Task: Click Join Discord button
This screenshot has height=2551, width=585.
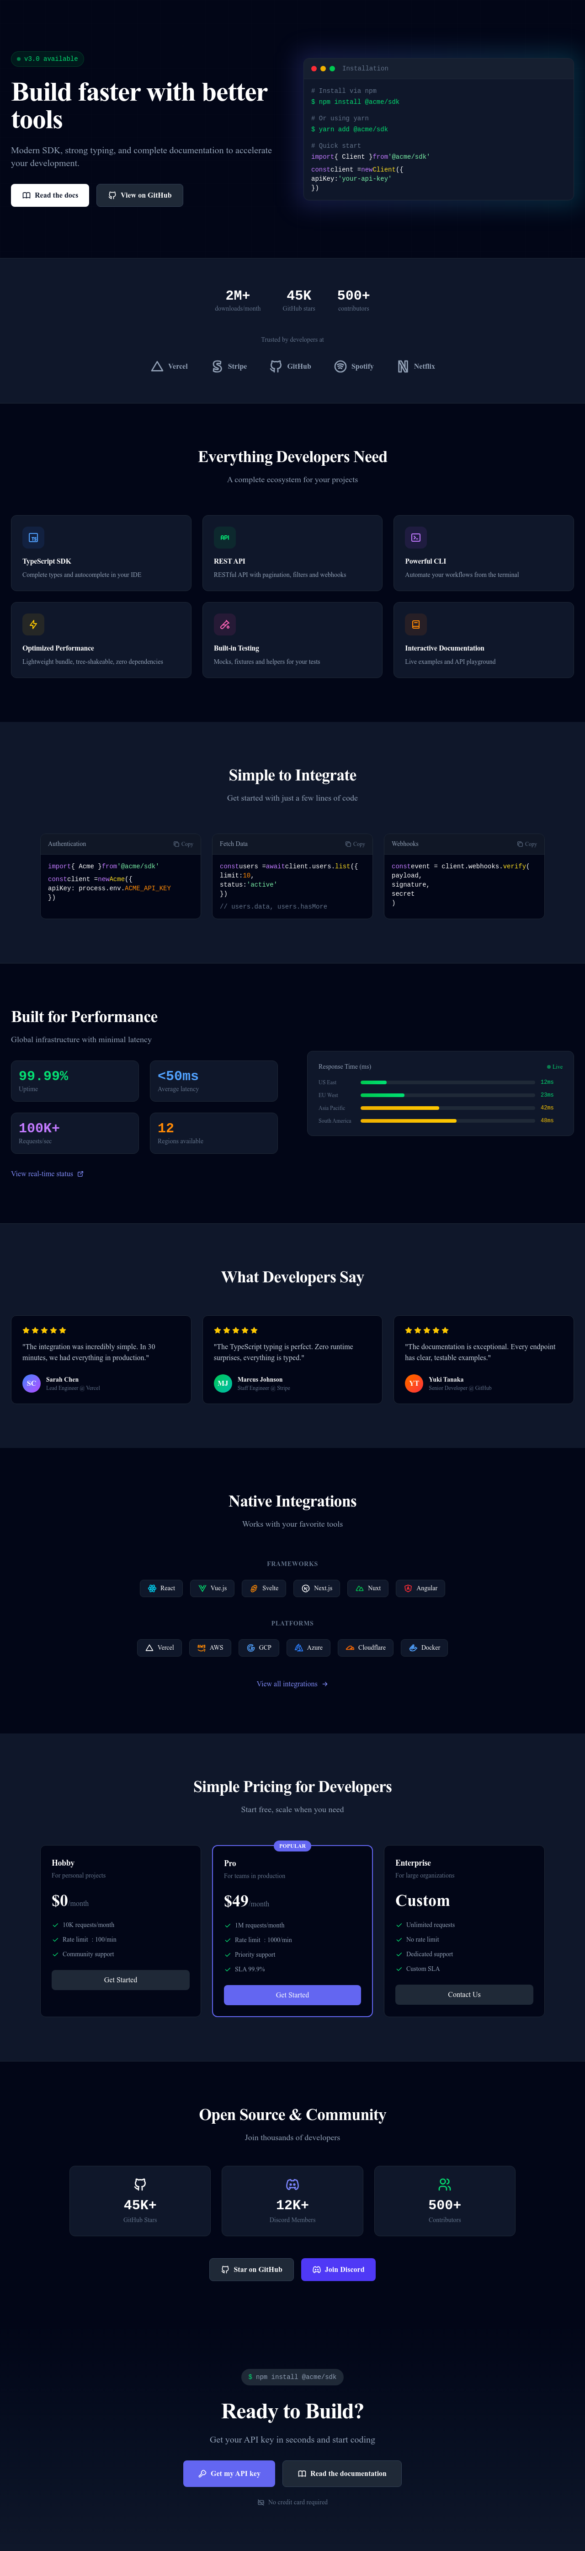Action: point(339,2269)
